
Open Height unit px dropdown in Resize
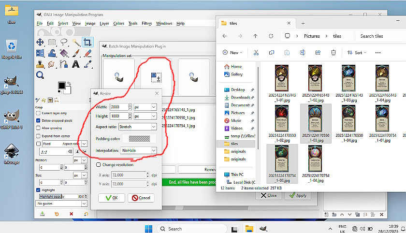click(145, 116)
